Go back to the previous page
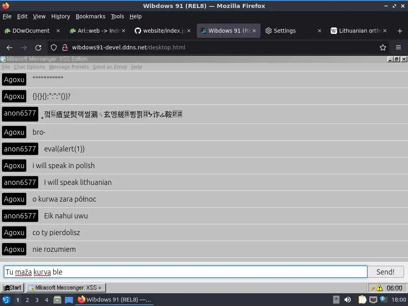Viewport: 408px width, 306px height. pos(10,48)
